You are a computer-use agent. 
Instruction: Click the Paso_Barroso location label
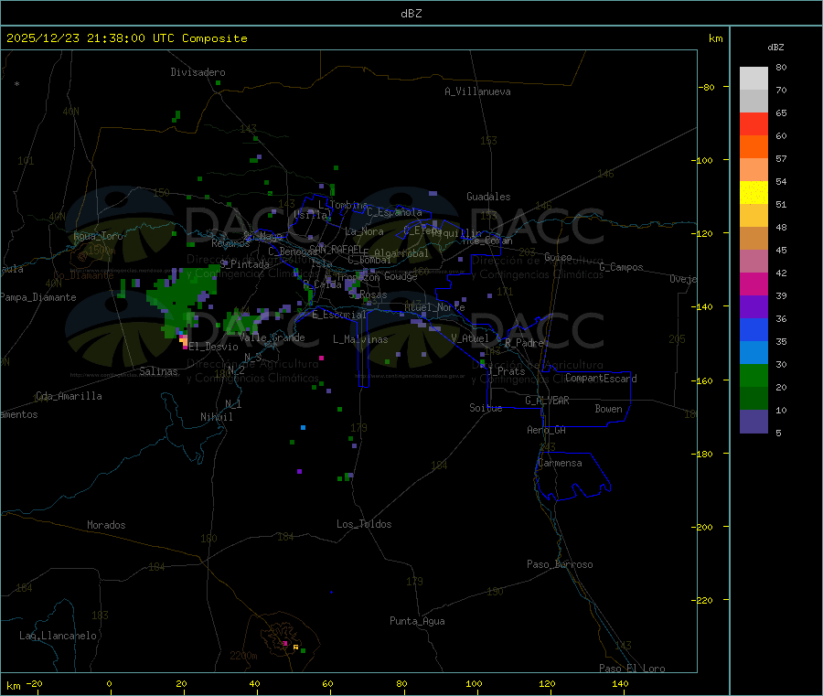click(560, 564)
